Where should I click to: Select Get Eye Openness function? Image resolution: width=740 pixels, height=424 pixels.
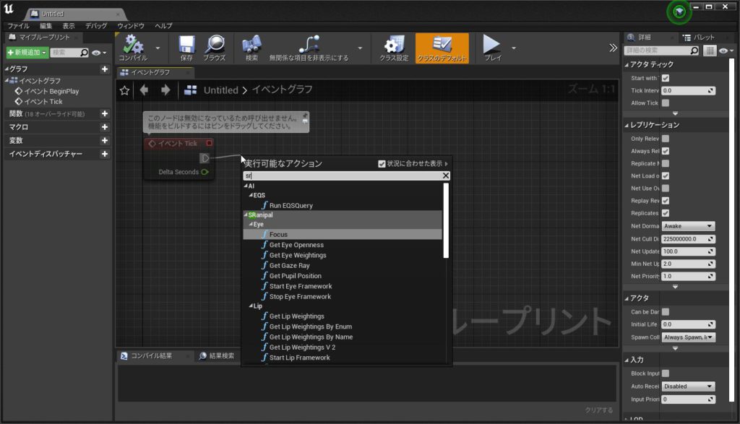point(296,245)
